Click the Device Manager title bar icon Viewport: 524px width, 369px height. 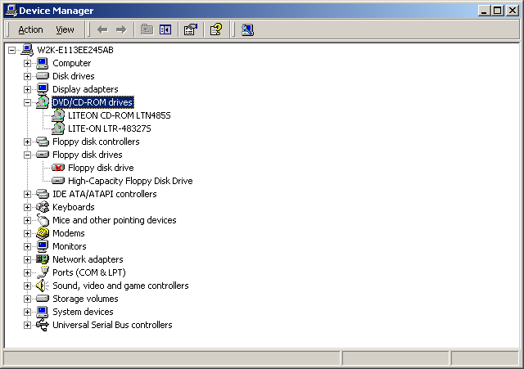point(11,11)
